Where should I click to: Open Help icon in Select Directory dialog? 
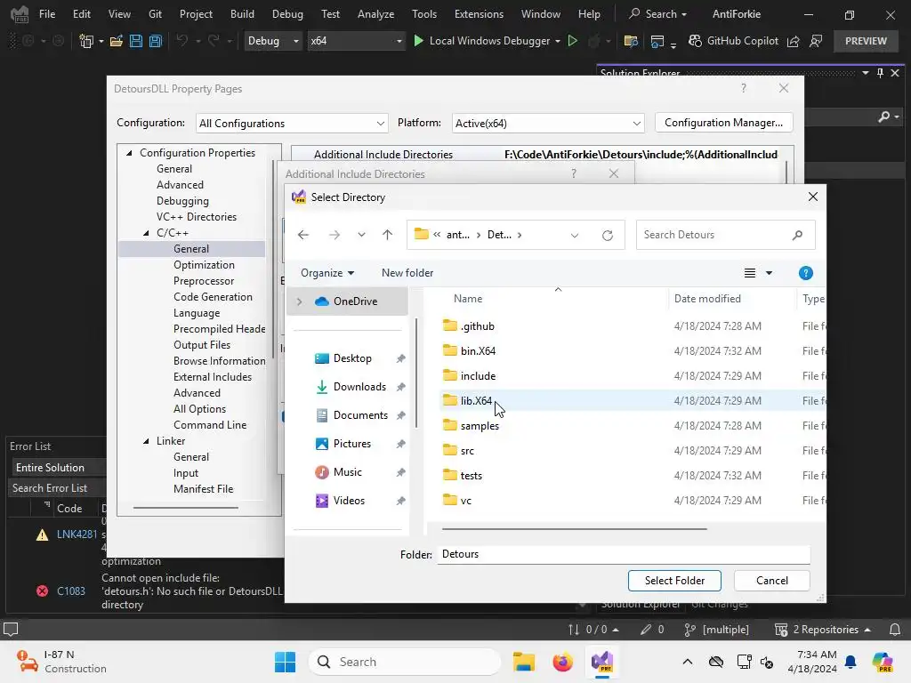pos(805,273)
